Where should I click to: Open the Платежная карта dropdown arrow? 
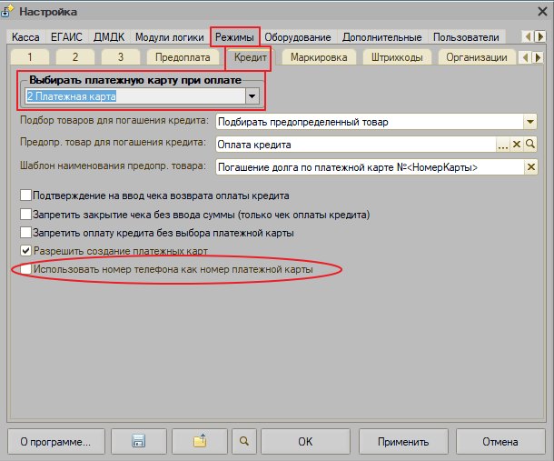tap(252, 95)
